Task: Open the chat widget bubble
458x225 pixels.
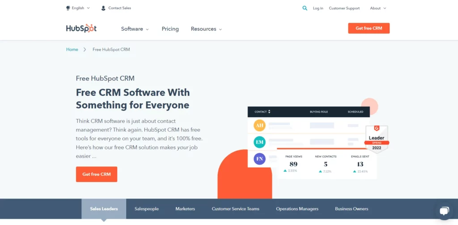Action: tap(444, 211)
